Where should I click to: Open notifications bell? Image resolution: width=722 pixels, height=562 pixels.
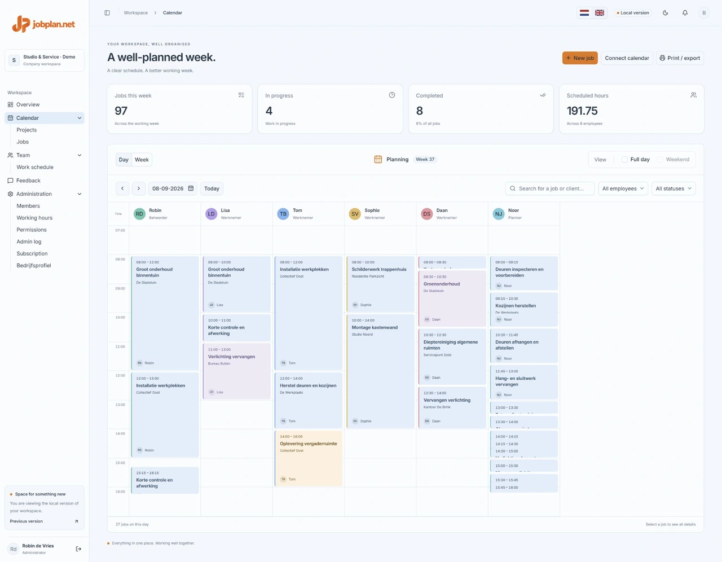tap(685, 13)
